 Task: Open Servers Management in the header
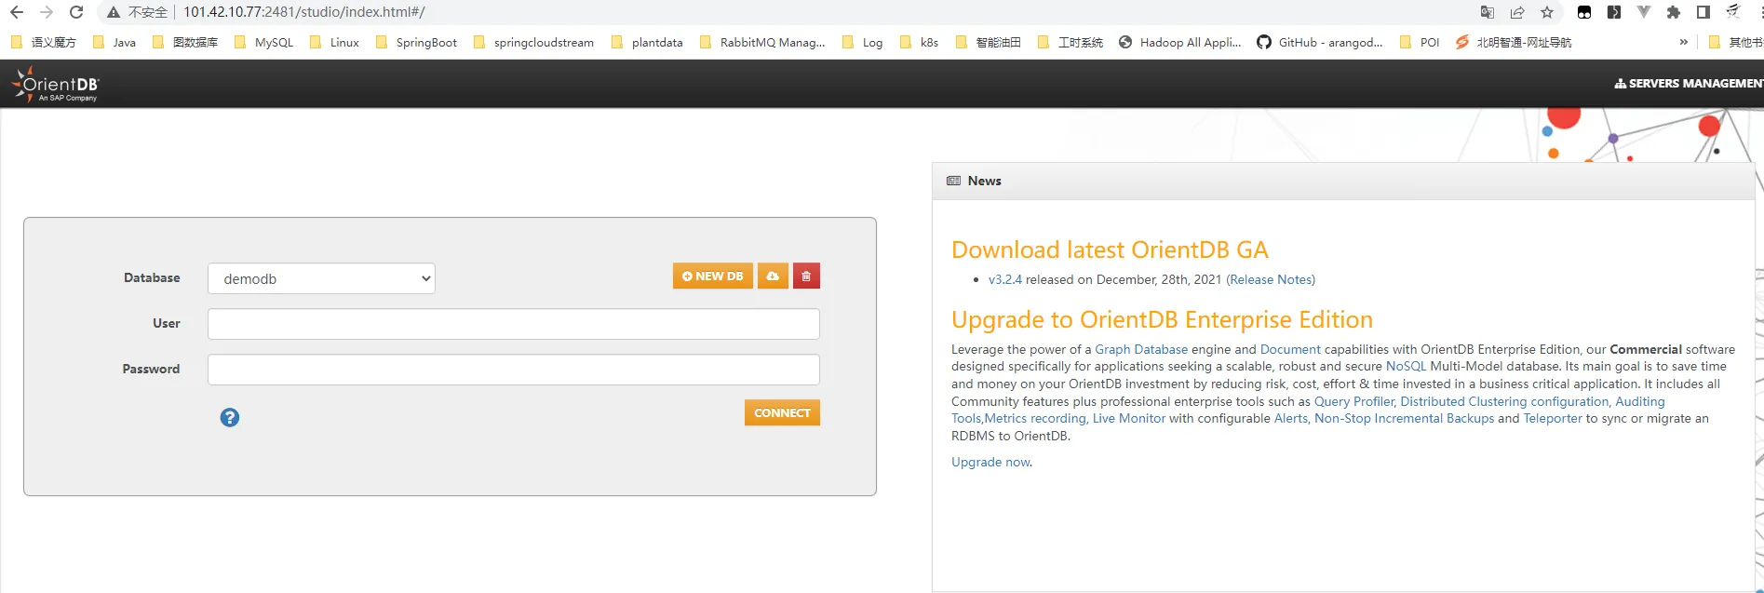[x=1689, y=84]
